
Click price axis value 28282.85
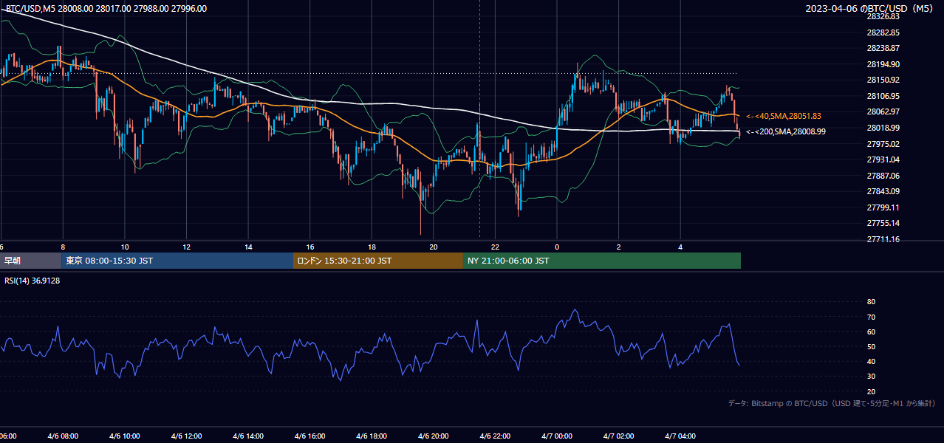pos(883,32)
